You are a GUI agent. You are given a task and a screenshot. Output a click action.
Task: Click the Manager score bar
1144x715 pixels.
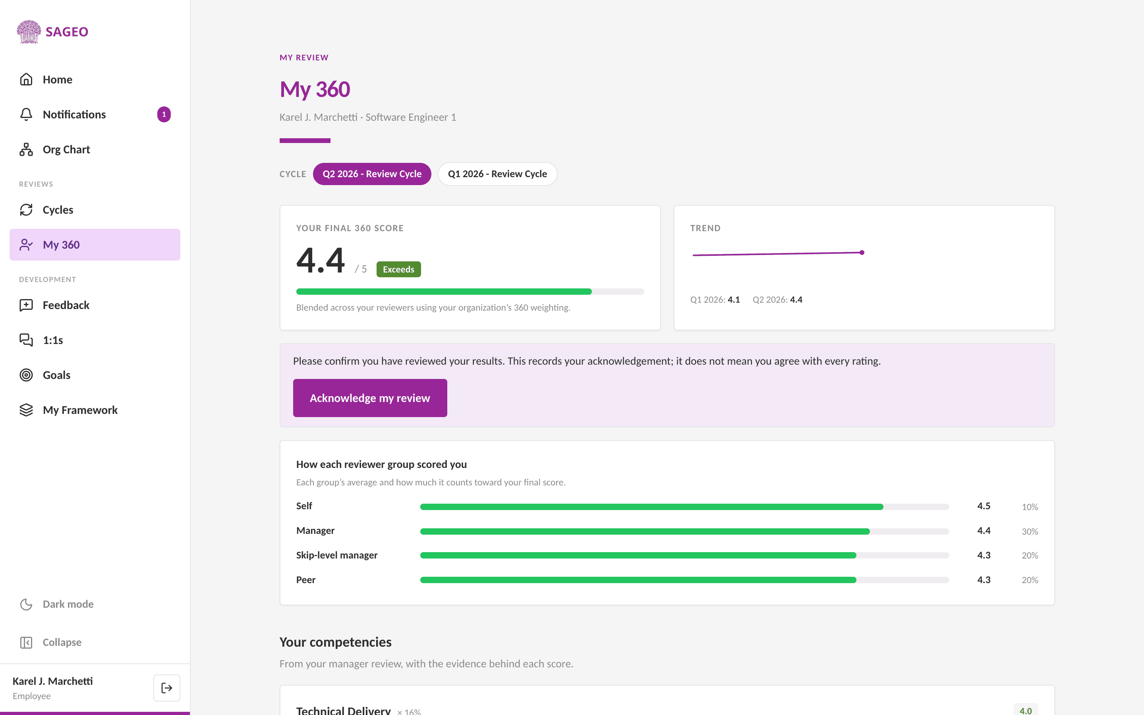tap(684, 531)
